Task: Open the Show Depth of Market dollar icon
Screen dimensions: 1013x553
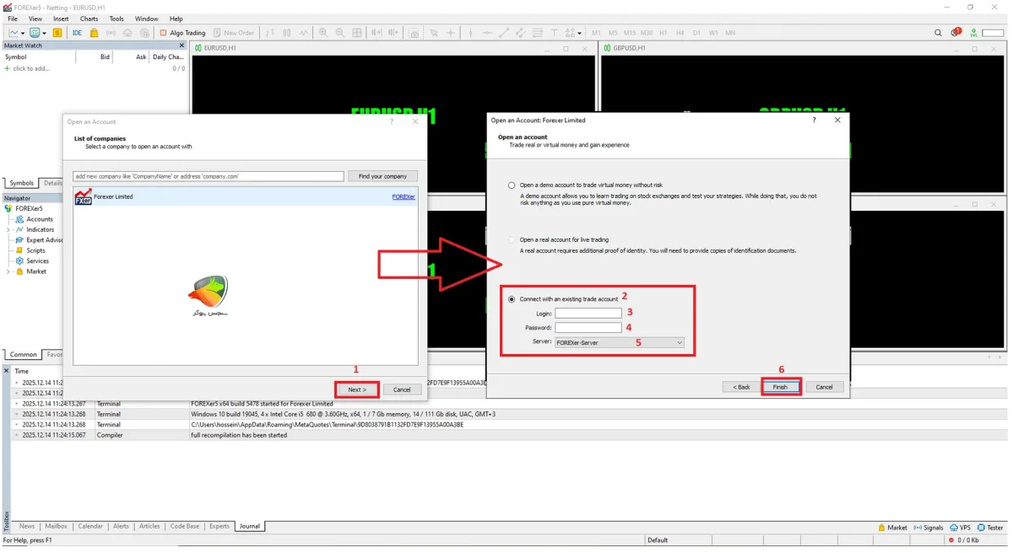Action: 57,33
